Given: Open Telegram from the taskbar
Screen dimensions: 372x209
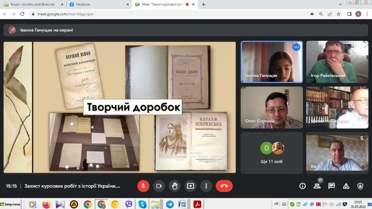Looking at the screenshot, I should click(169, 204).
